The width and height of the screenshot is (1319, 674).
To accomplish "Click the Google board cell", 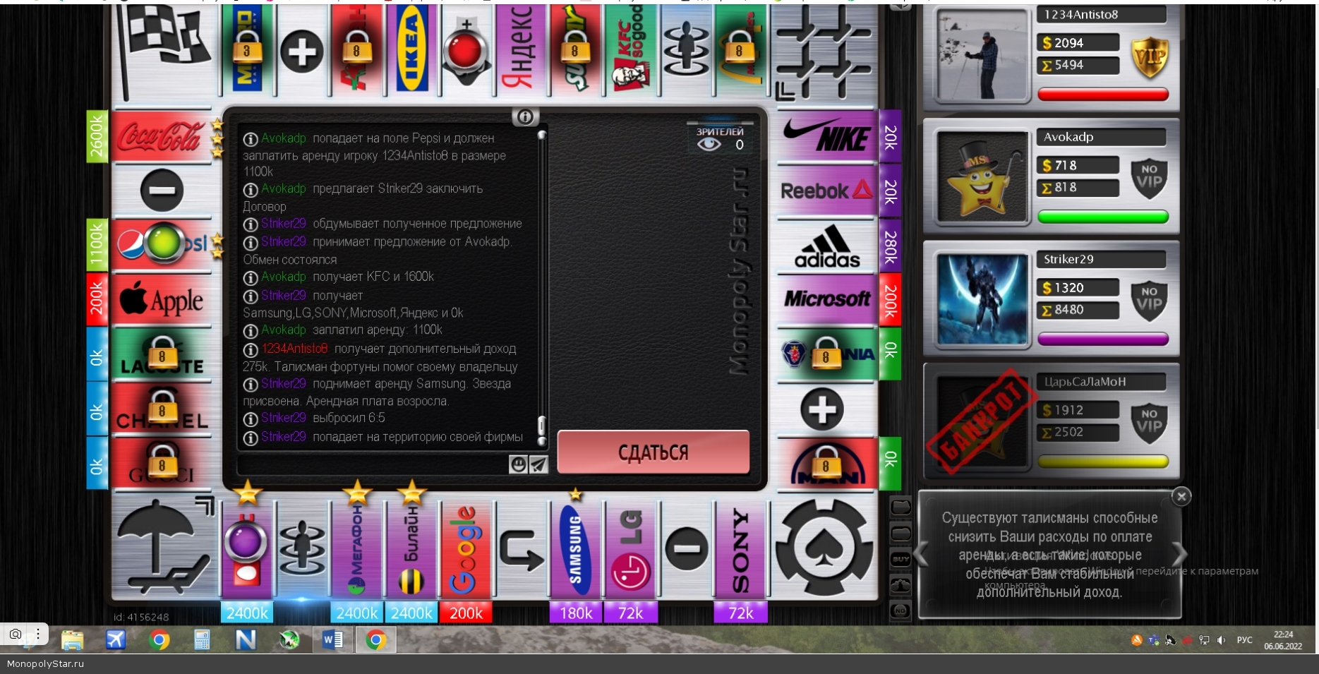I will [x=465, y=550].
